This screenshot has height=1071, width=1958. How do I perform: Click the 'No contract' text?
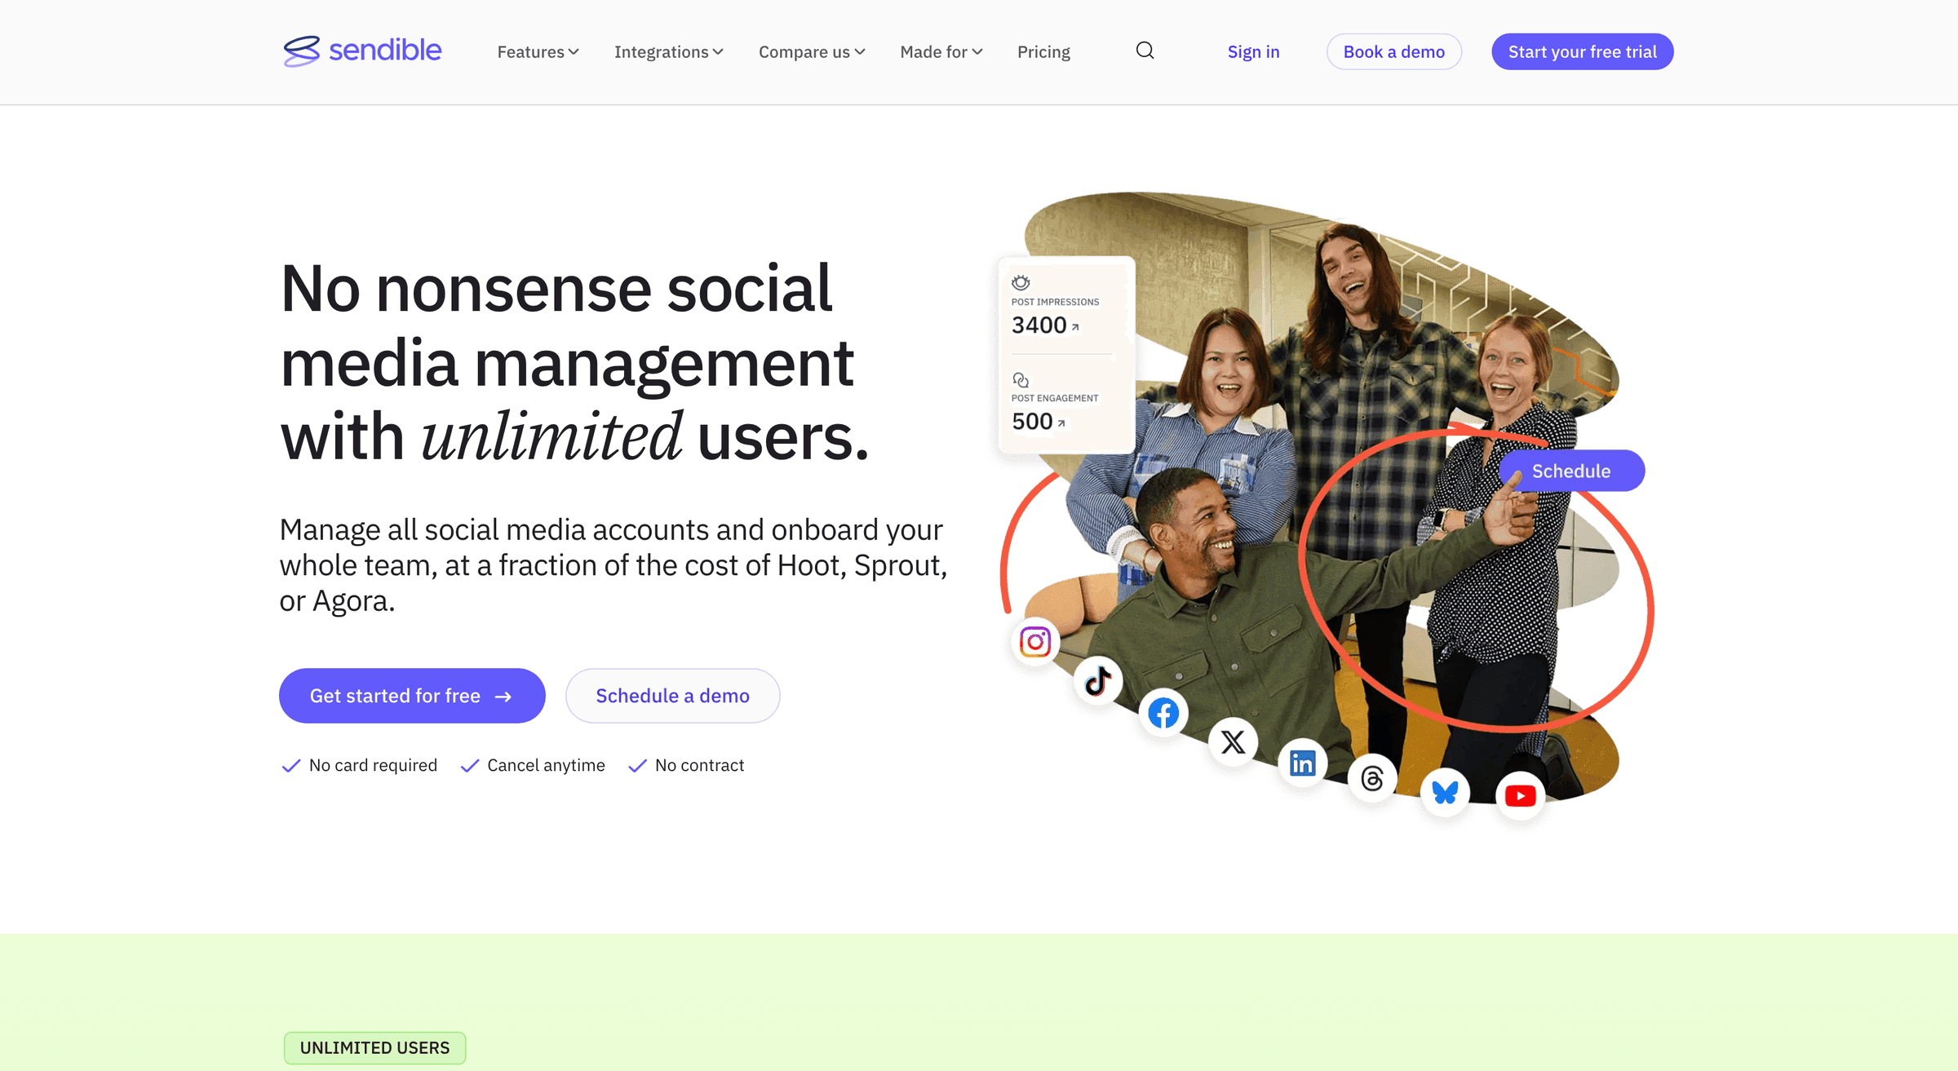pos(699,765)
